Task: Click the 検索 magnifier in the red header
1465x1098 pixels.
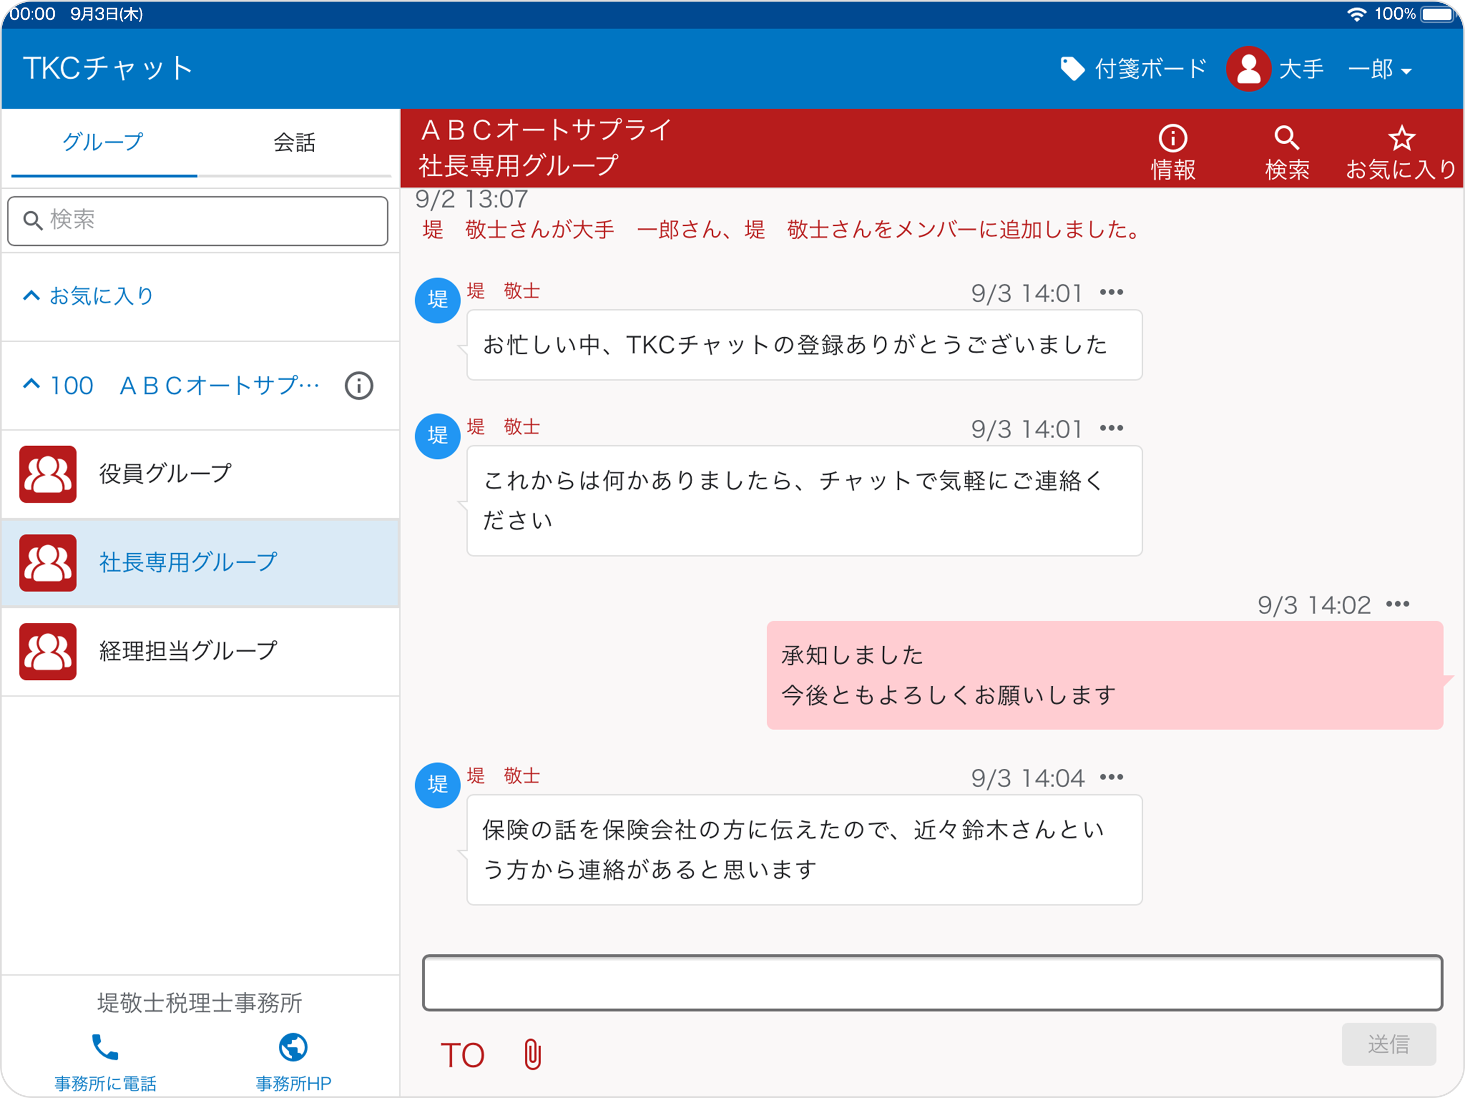Action: tap(1286, 138)
